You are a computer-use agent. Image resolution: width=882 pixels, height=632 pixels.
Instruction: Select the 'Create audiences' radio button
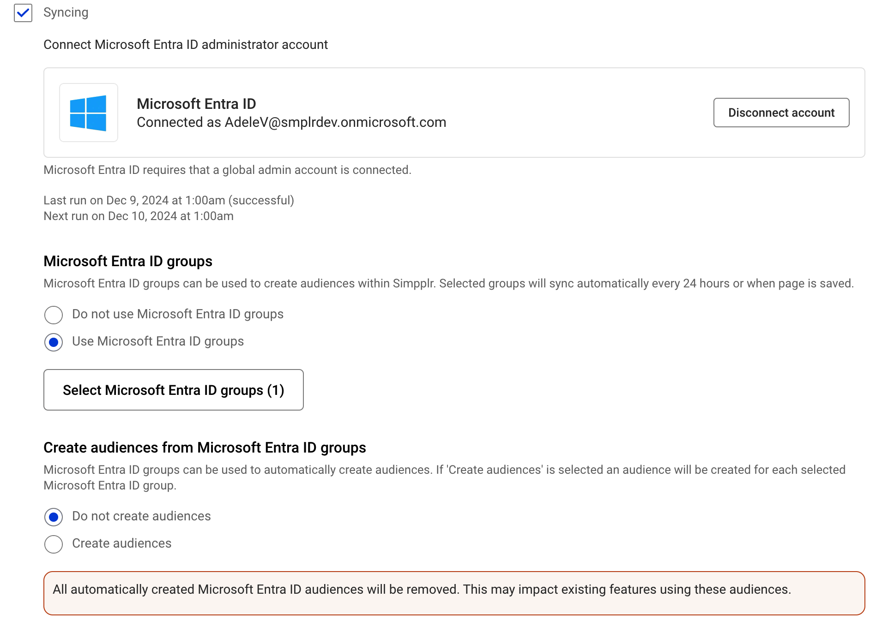point(53,544)
